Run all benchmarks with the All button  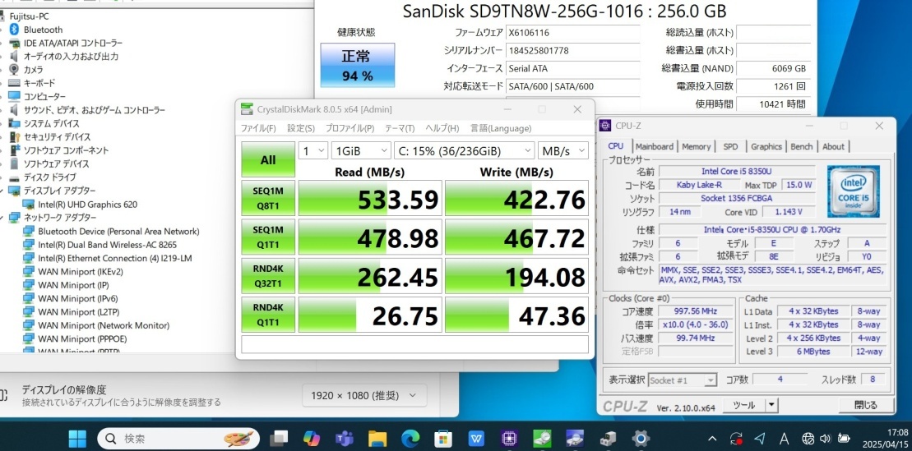268,160
